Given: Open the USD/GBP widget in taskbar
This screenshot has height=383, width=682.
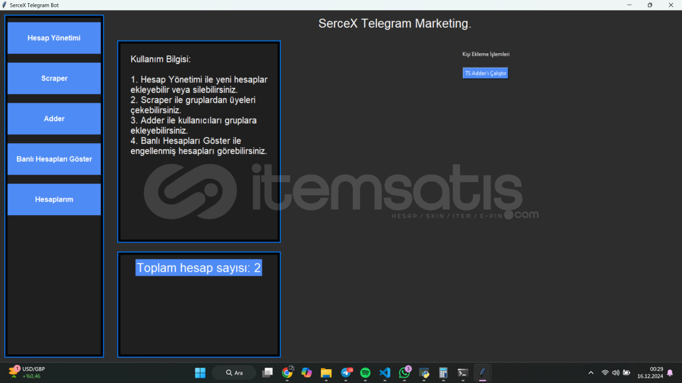Looking at the screenshot, I should (x=28, y=372).
